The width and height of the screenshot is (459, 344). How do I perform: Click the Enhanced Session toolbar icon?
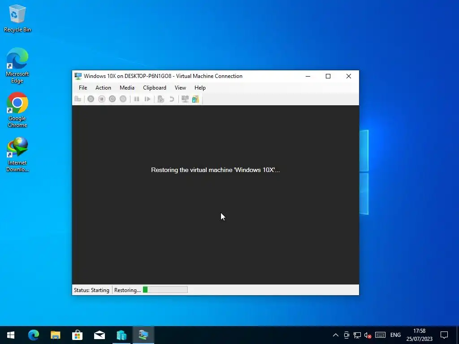(185, 99)
